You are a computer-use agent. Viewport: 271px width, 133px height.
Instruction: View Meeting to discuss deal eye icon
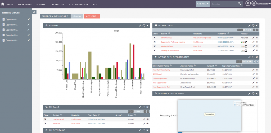point(257,50)
